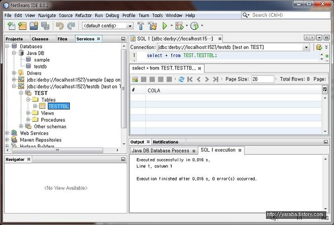
Task: Open Java DB Database Process tab
Action: pyautogui.click(x=161, y=151)
